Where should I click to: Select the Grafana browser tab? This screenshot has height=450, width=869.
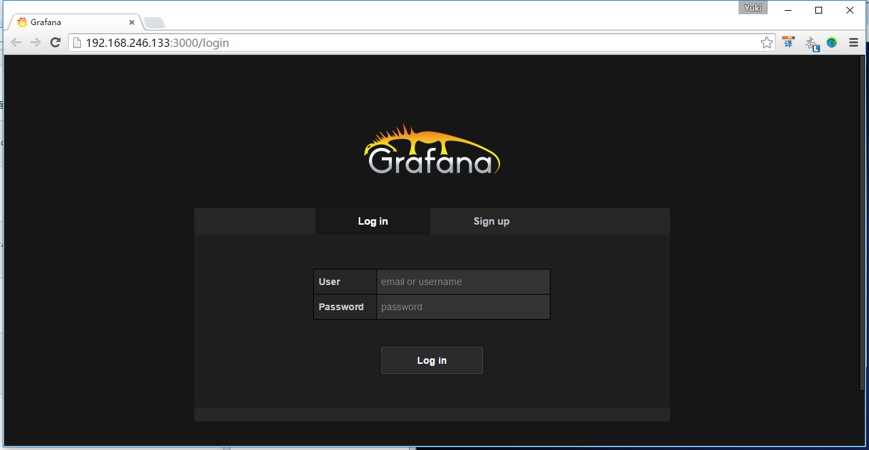[x=75, y=22]
